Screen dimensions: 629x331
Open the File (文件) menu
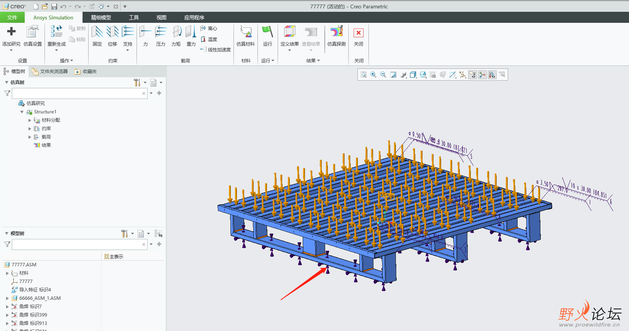12,18
